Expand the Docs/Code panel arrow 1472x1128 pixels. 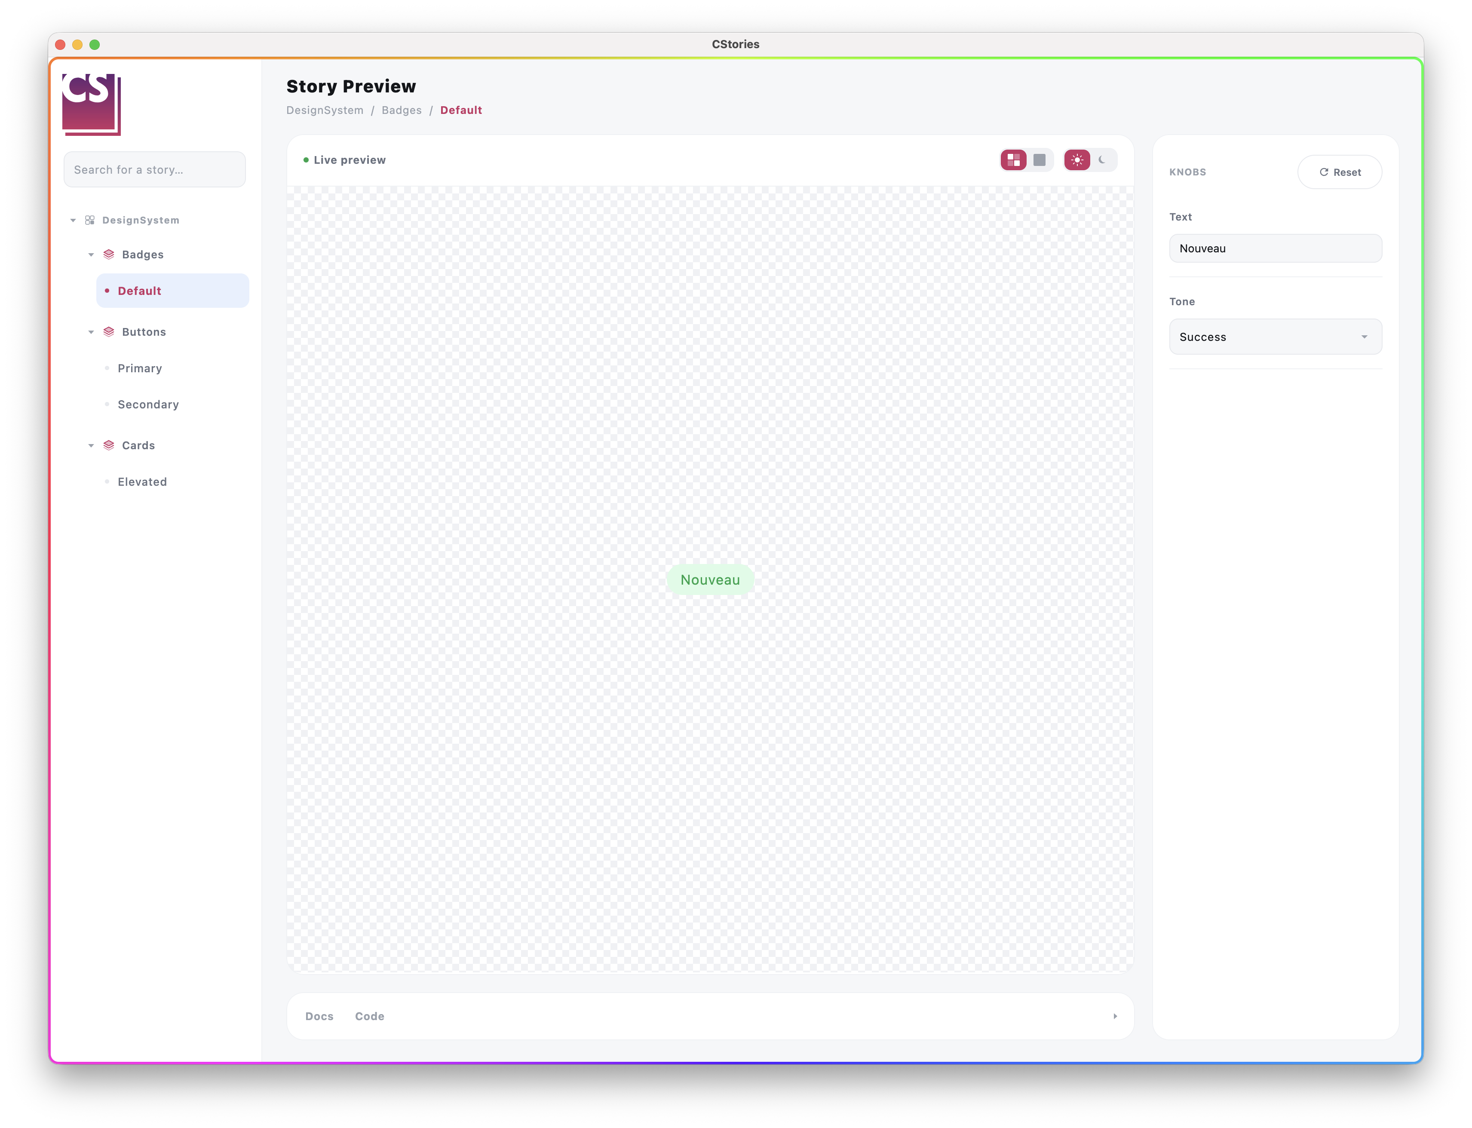coord(1115,1016)
